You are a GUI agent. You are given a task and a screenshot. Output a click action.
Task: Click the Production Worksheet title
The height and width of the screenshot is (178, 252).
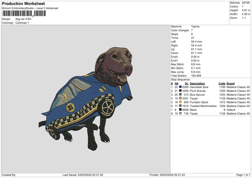coord(23,4)
